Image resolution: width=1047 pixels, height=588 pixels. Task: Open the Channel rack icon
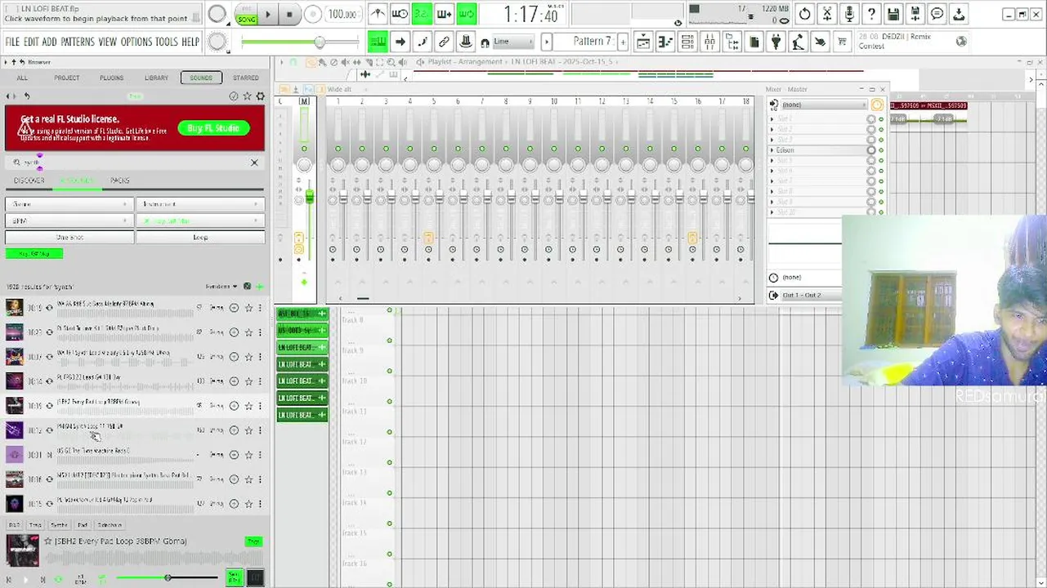point(687,42)
